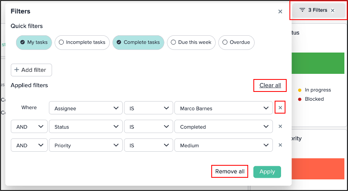This screenshot has height=191, width=348.
Task: Apply the selected filters
Action: click(267, 172)
